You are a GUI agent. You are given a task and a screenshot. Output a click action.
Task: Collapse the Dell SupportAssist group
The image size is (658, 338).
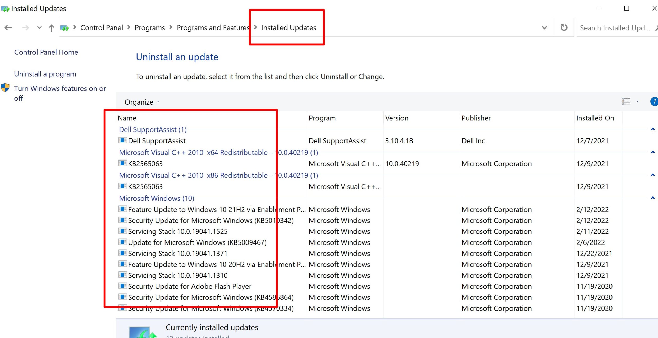click(652, 129)
